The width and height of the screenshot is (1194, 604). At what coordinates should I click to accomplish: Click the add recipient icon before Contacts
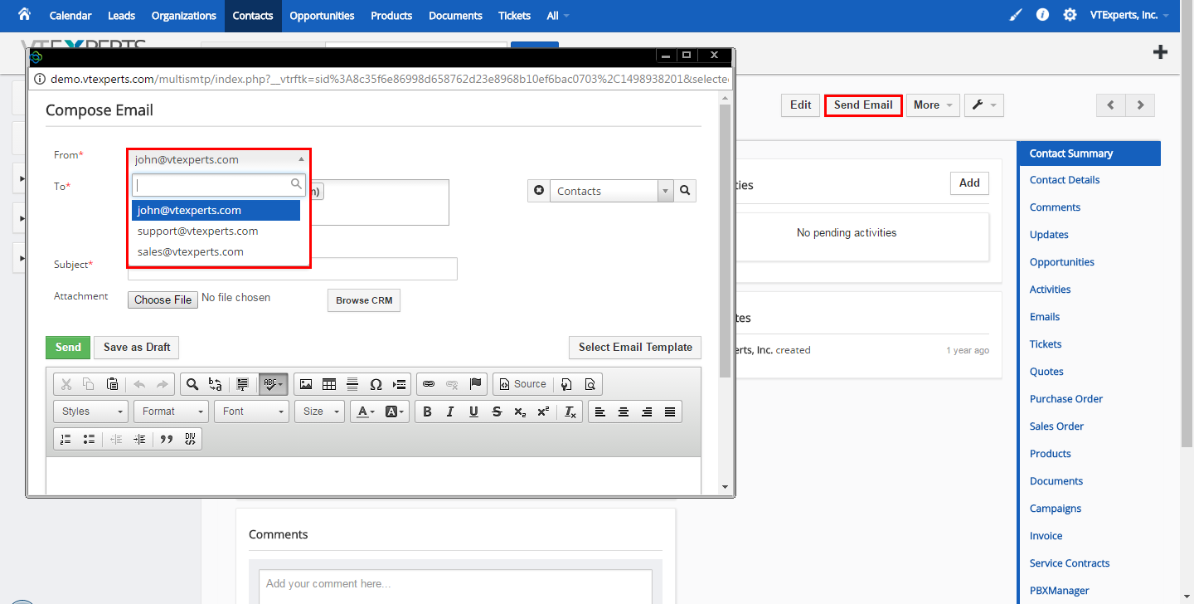tap(539, 191)
